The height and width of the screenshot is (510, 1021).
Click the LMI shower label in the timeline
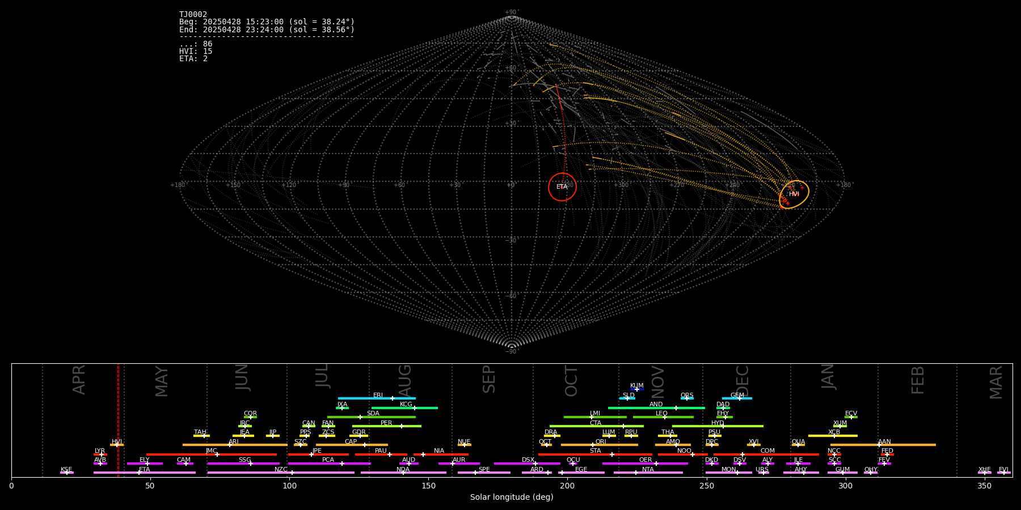(595, 413)
